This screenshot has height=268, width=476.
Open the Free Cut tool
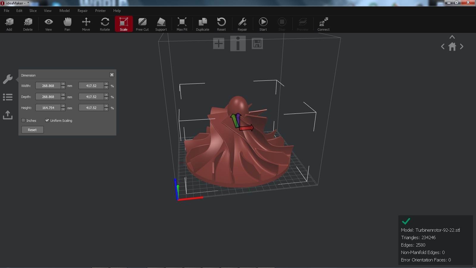pos(142,24)
